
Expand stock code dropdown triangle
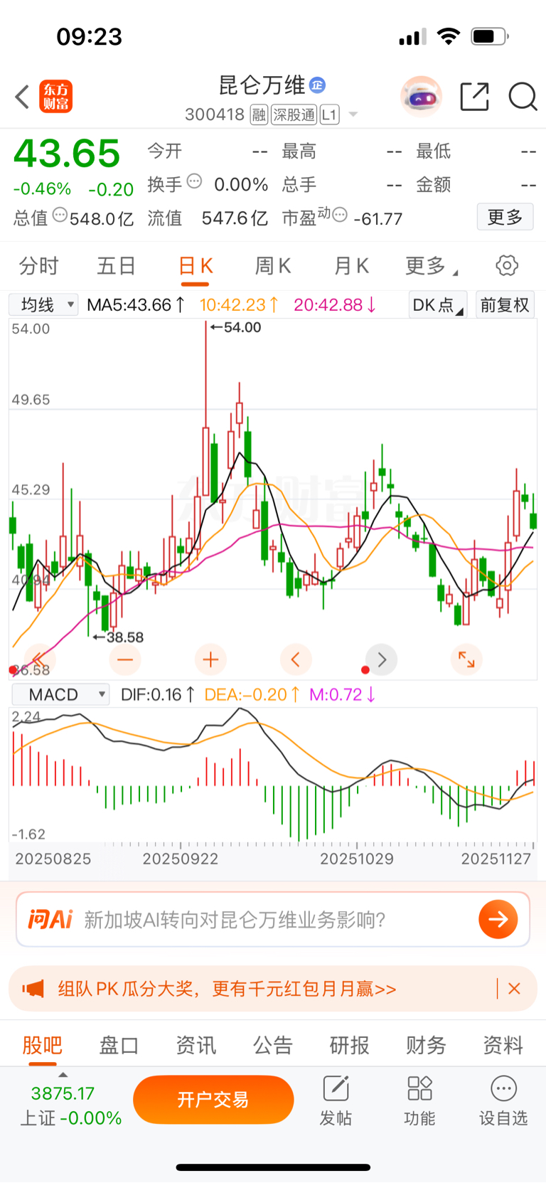353,115
